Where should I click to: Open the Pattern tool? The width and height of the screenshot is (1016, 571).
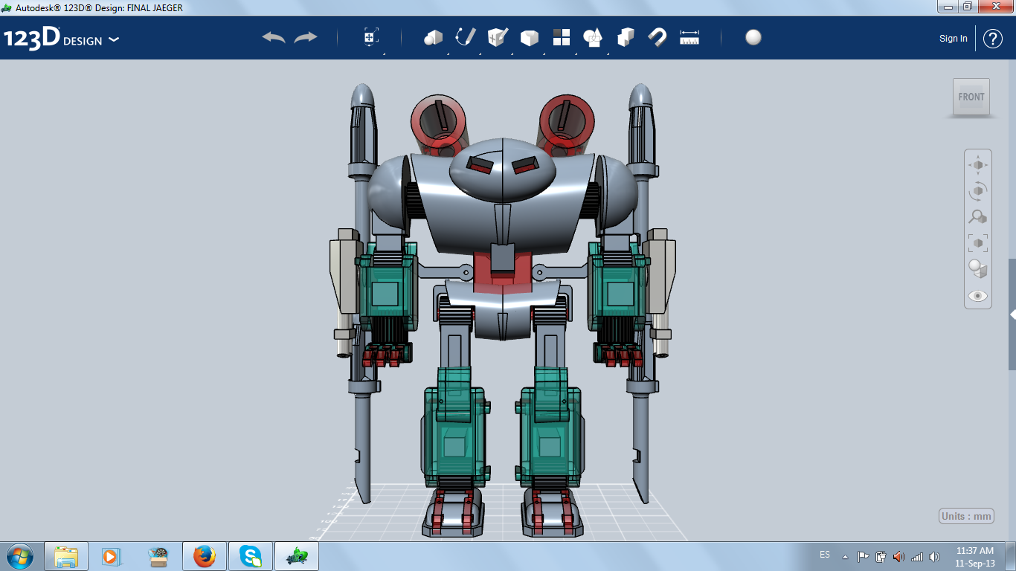[x=562, y=36]
